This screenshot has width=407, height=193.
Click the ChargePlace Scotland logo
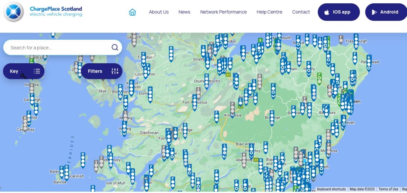click(x=43, y=12)
